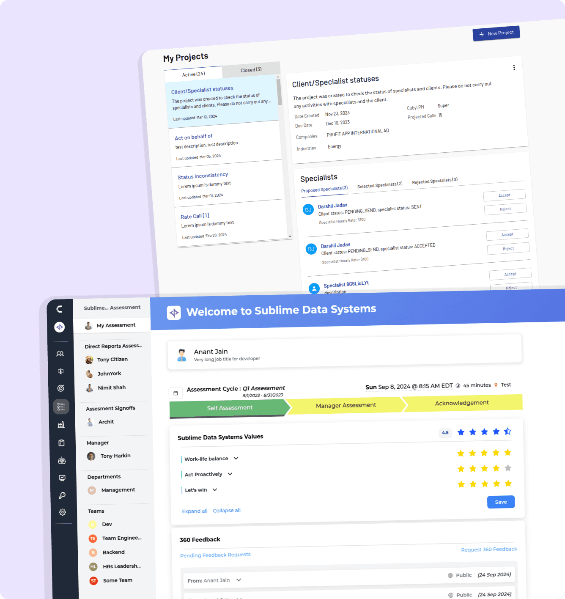Open the Proposed Specialists (3) tab
Image resolution: width=565 pixels, height=599 pixels.
(324, 189)
